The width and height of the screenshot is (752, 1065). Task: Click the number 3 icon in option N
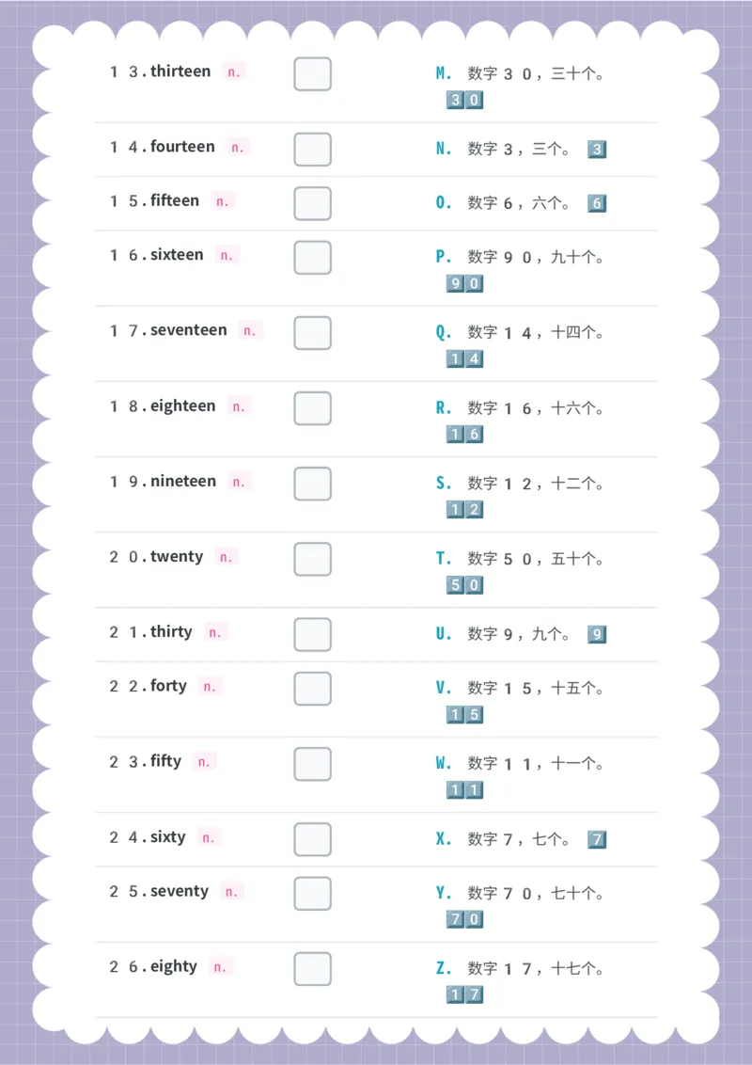click(x=597, y=150)
